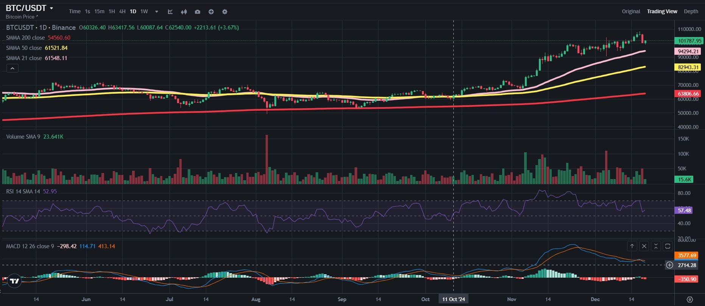The width and height of the screenshot is (705, 306).
Task: Open axis settings hexagon icon bottom-right
Action: point(689,300)
